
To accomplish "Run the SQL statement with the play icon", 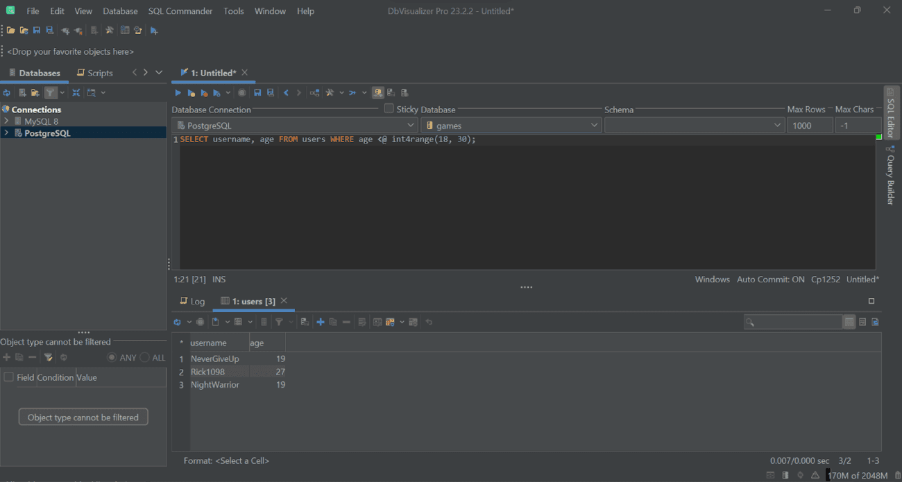I will pos(178,92).
